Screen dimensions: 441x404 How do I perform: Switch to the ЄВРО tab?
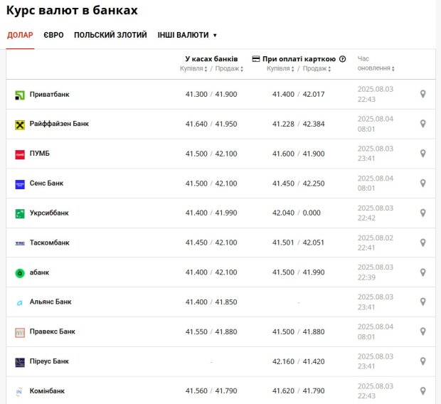pos(53,35)
